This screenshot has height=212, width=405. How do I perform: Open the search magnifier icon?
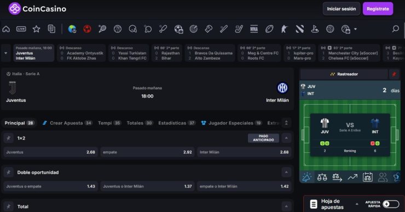click(x=396, y=28)
